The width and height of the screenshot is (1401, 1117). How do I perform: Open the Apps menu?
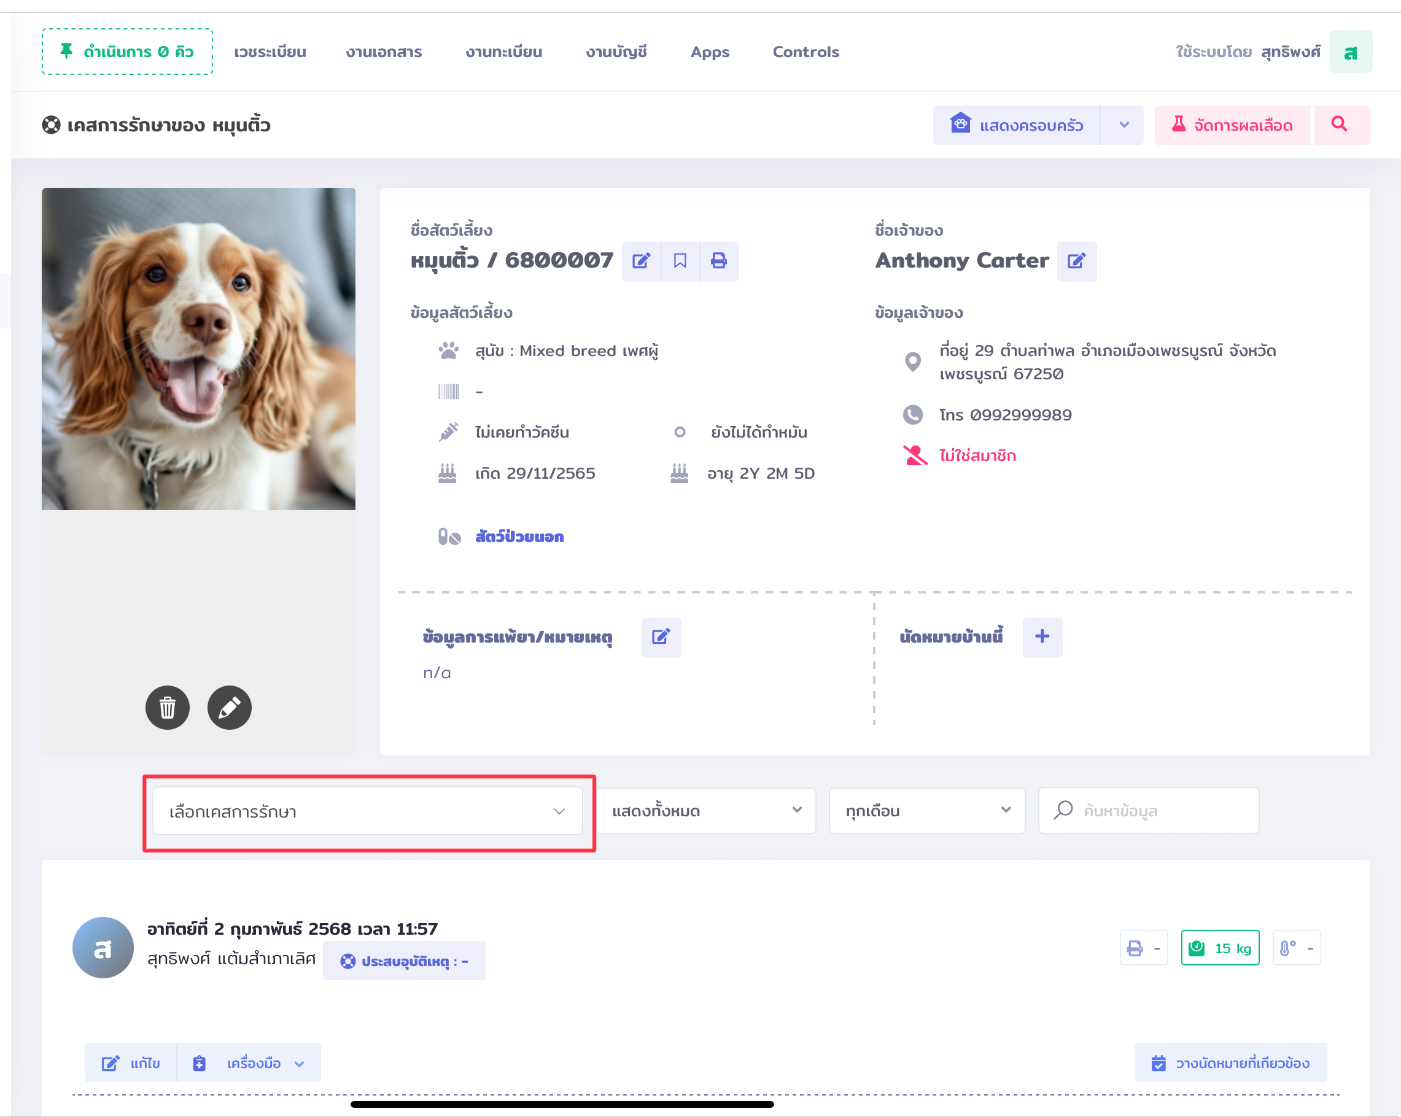point(709,52)
